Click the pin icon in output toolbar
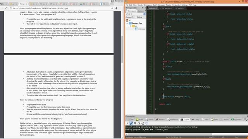The height and width of the screenshot is (139, 248). click(127, 123)
